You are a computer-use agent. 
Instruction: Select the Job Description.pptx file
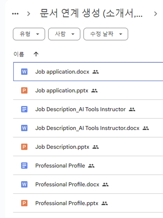tap(62, 147)
